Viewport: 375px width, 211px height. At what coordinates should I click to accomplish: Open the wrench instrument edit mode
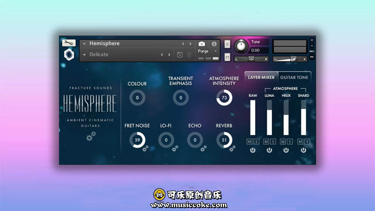click(69, 43)
